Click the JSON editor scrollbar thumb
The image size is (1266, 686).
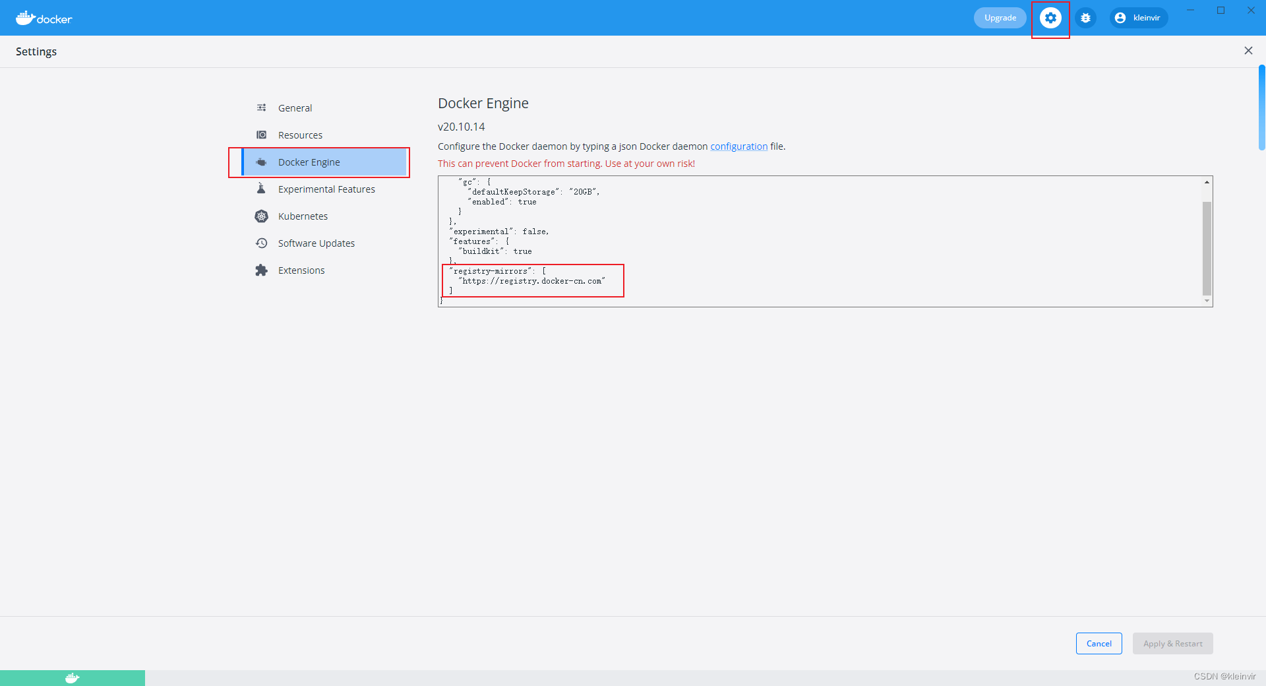(1207, 248)
